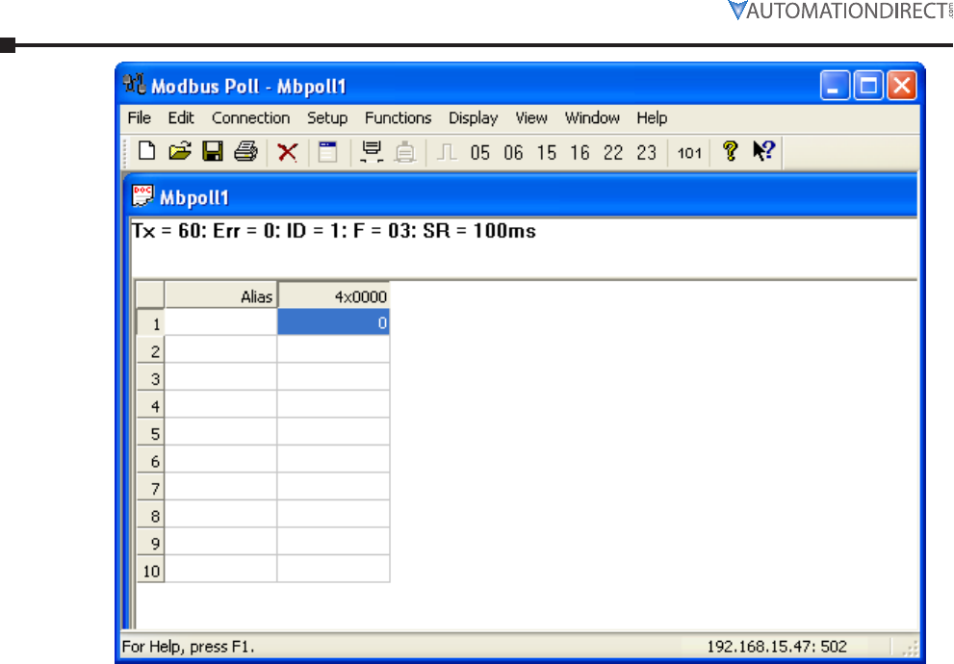Click the value cell in row 10
954x664 pixels.
[333, 568]
